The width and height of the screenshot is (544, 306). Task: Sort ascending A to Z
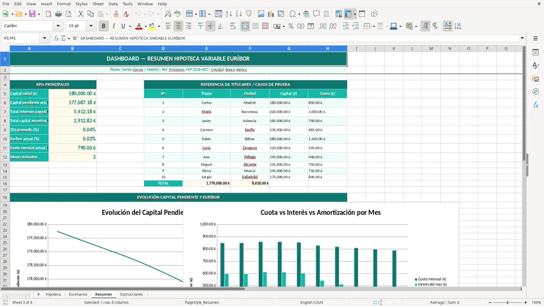coord(228,14)
